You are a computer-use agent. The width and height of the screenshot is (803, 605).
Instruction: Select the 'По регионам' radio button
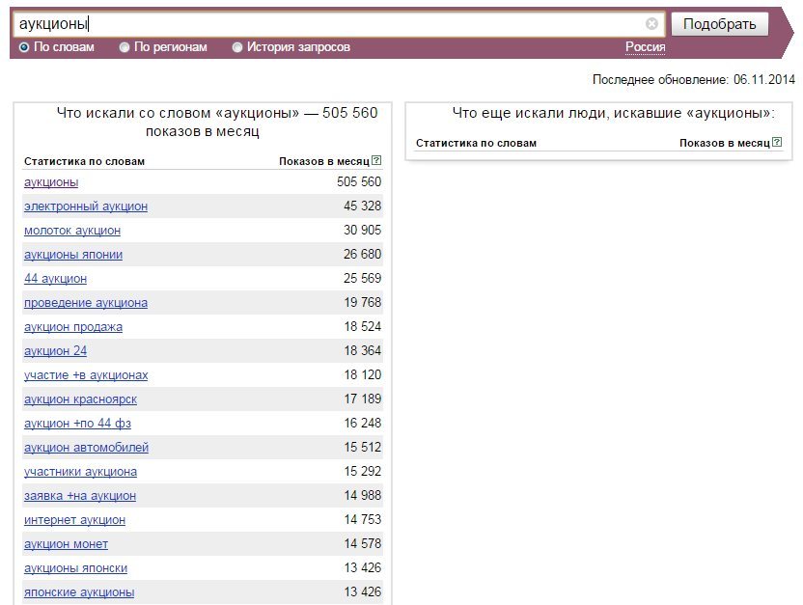tap(125, 47)
